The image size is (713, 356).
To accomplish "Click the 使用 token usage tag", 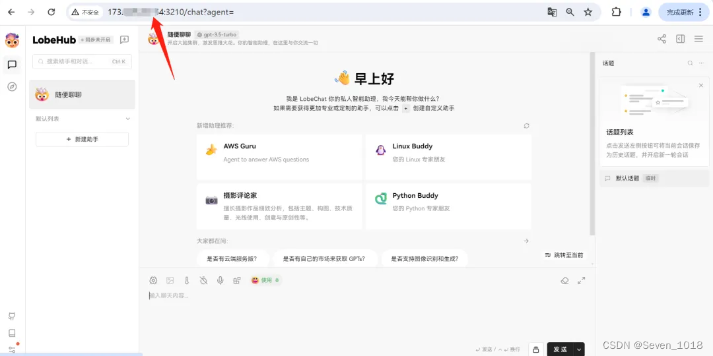I will pyautogui.click(x=265, y=281).
